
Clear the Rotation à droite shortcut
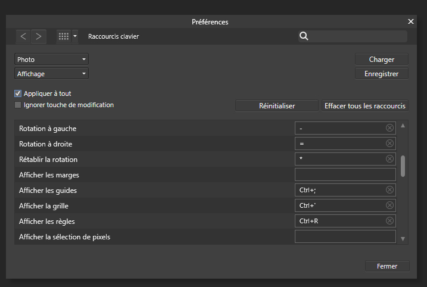coord(389,143)
